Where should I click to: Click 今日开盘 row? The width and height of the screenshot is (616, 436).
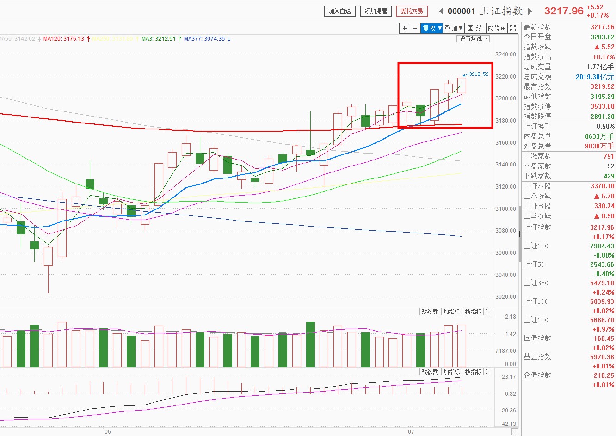tap(569, 37)
